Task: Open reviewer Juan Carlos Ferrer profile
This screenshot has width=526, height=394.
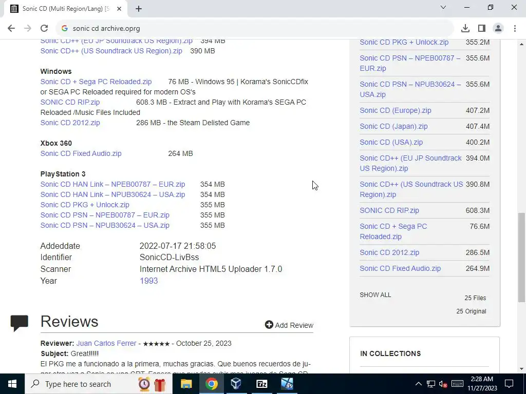Action: tap(106, 343)
